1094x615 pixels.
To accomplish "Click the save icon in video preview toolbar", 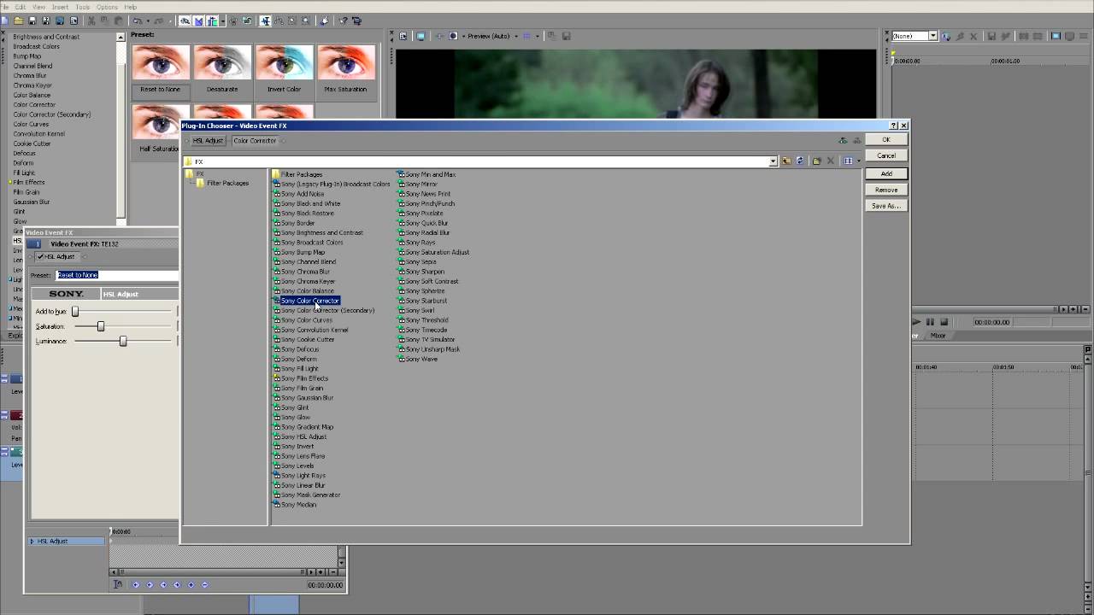I will (x=566, y=36).
